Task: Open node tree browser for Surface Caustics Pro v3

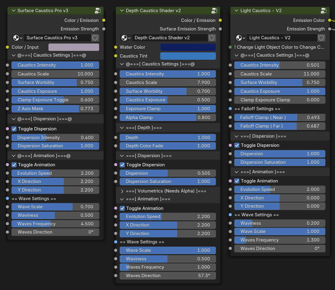Action: 17,38
